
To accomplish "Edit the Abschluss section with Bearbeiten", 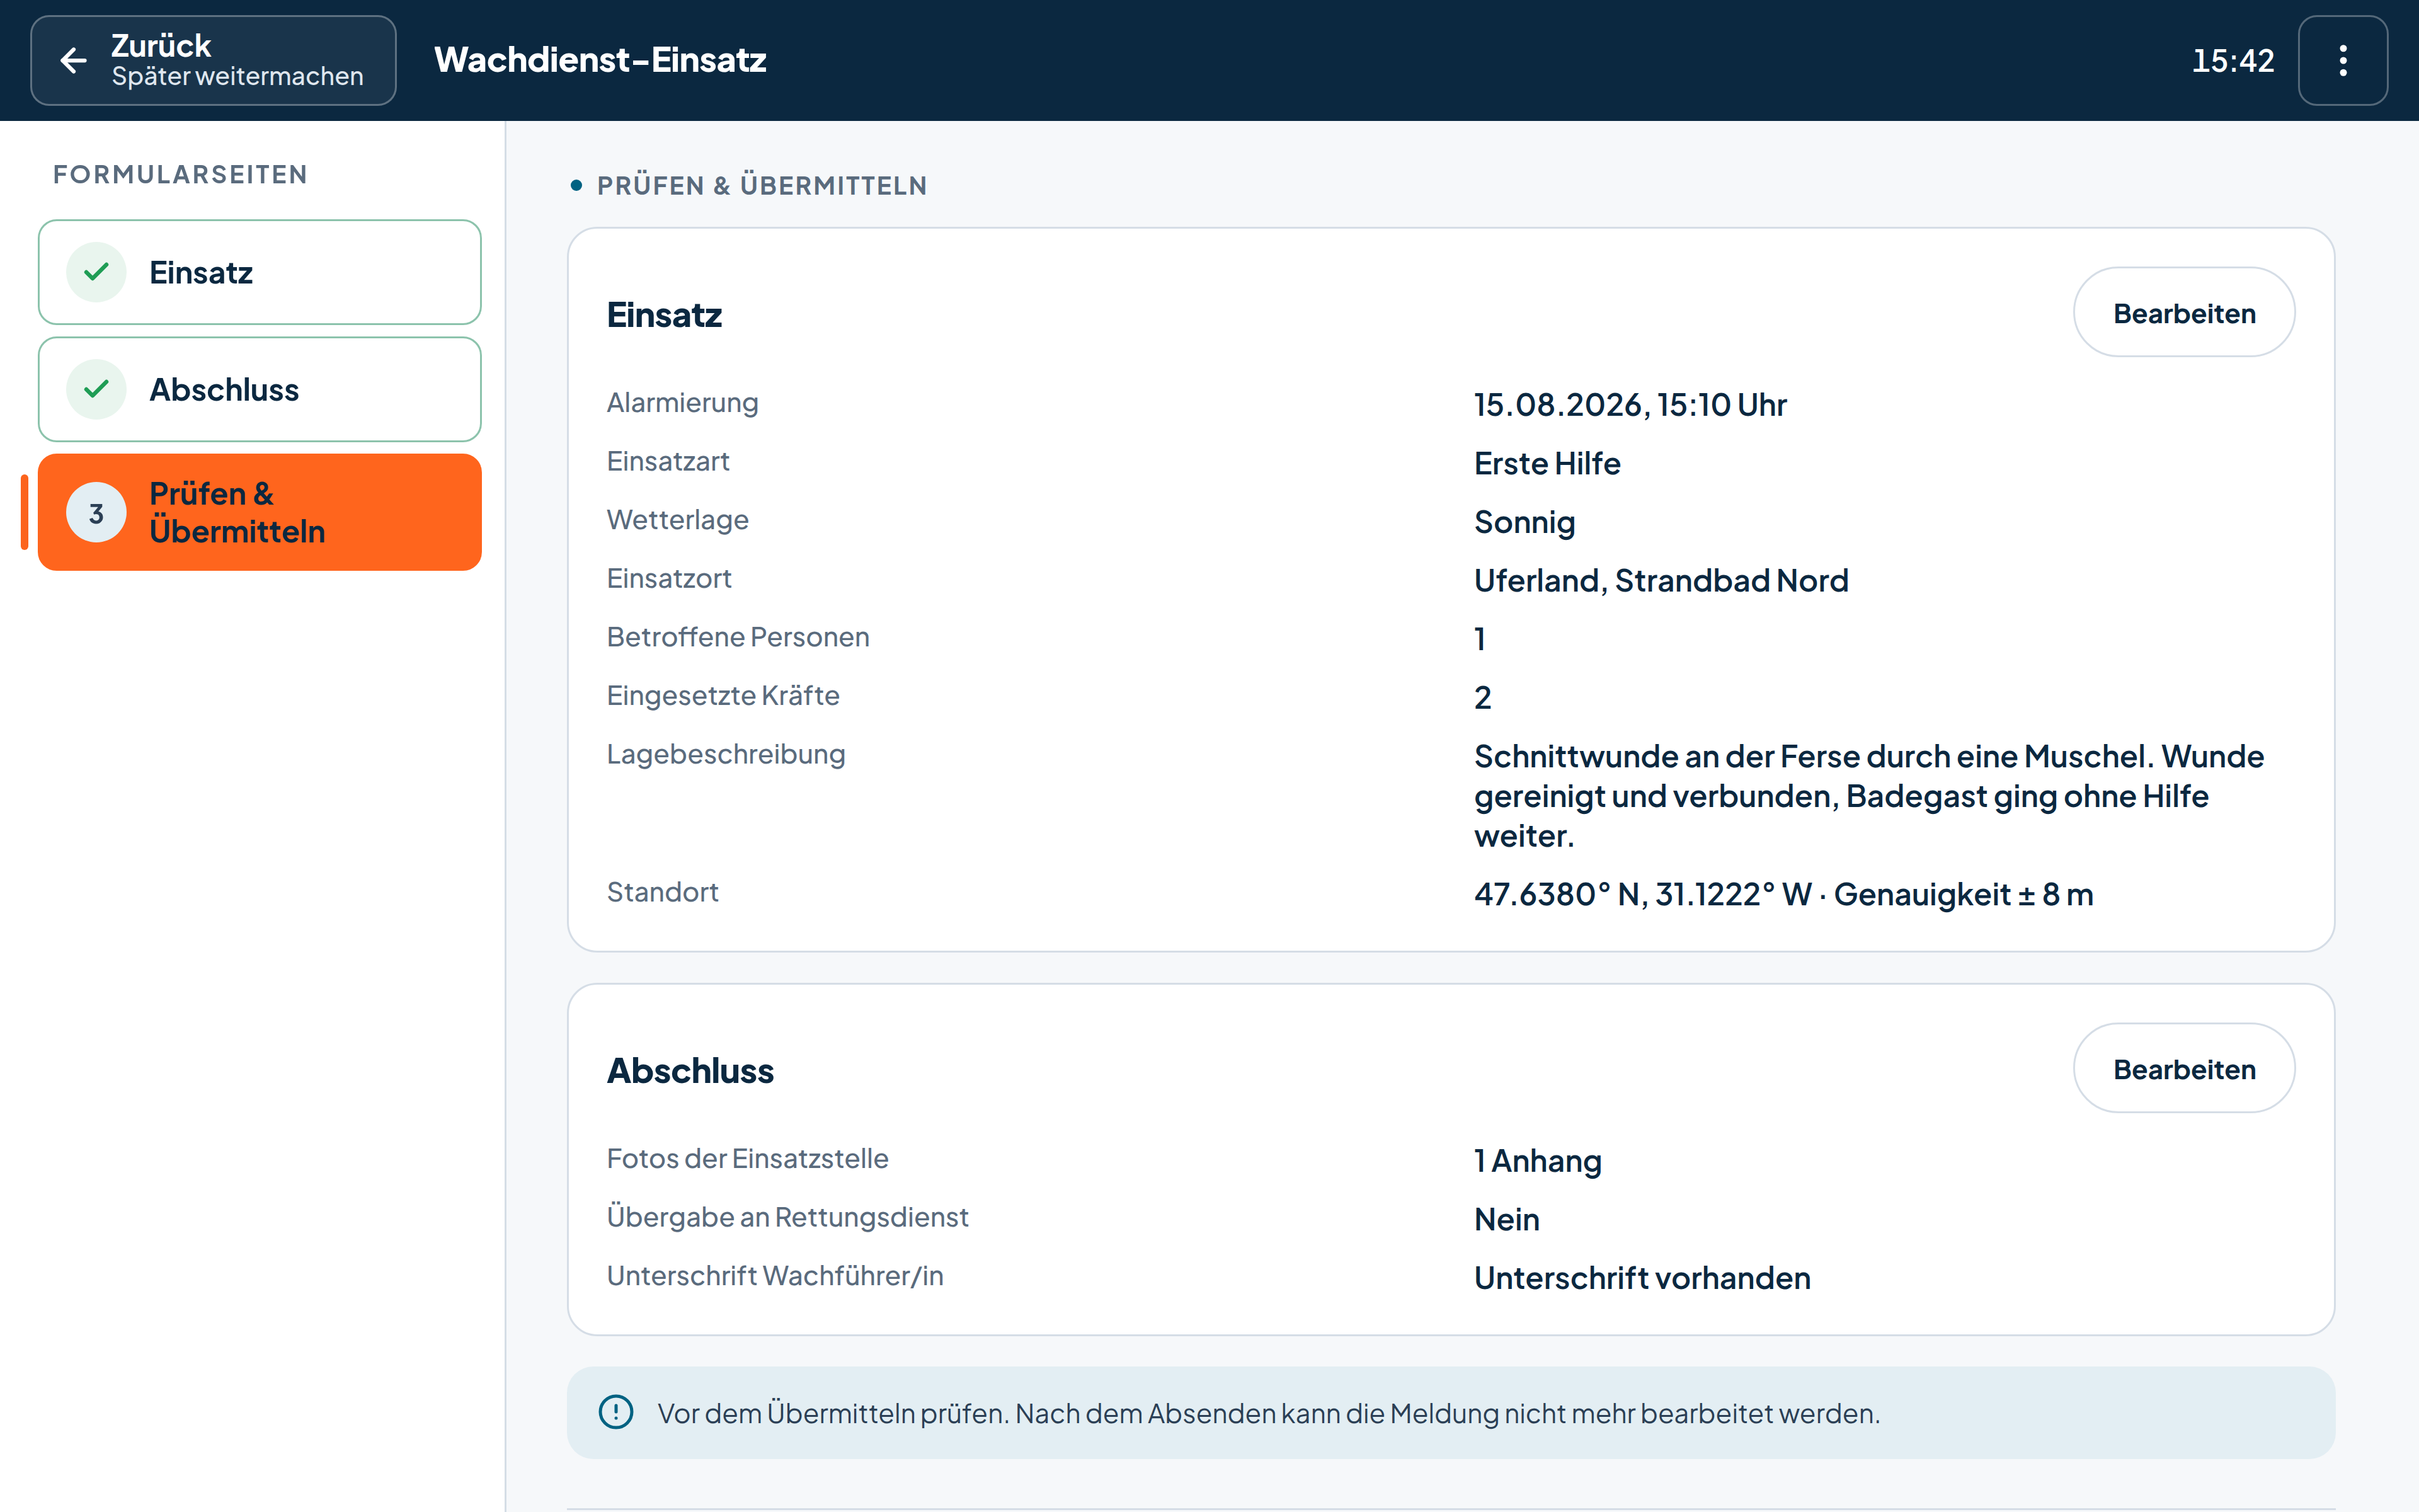I will (2183, 1068).
